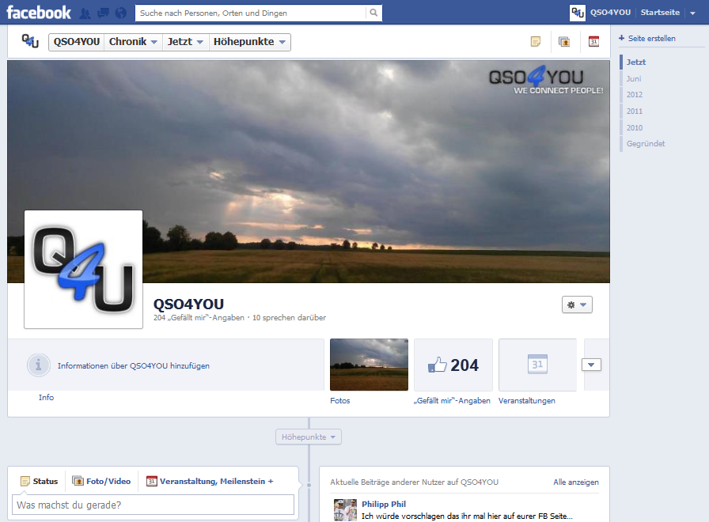Click the search magnifier button

[373, 13]
